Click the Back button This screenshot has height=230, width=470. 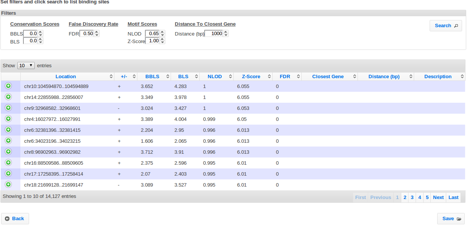[15, 219]
